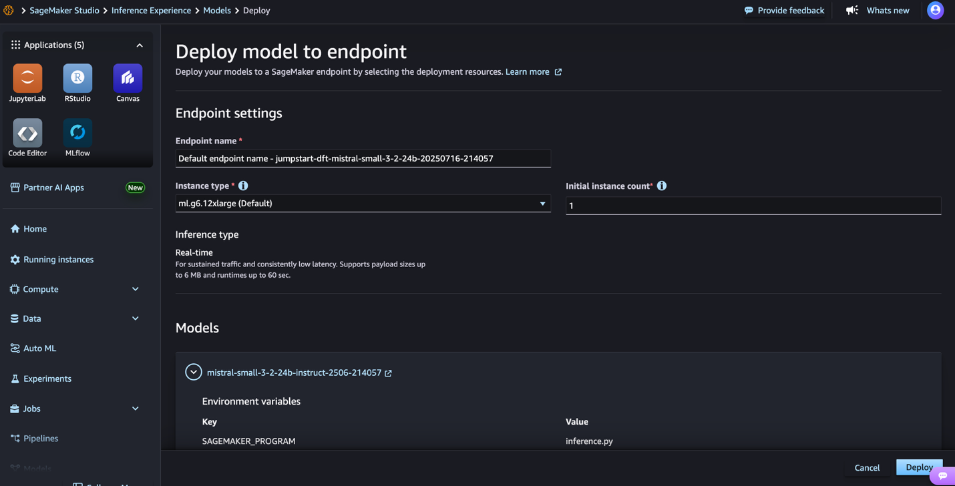
Task: Click the Instance type info icon
Action: point(243,186)
